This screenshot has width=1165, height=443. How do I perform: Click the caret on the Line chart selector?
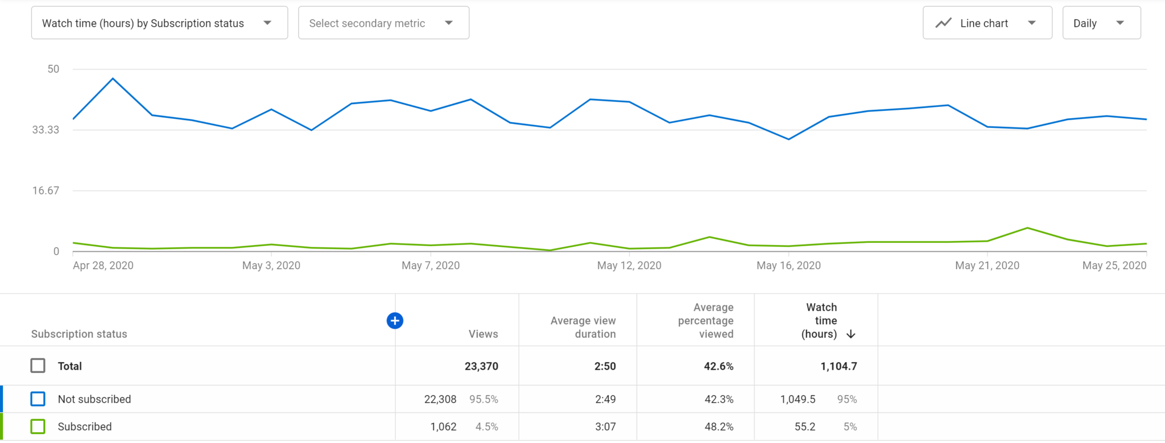[1032, 23]
